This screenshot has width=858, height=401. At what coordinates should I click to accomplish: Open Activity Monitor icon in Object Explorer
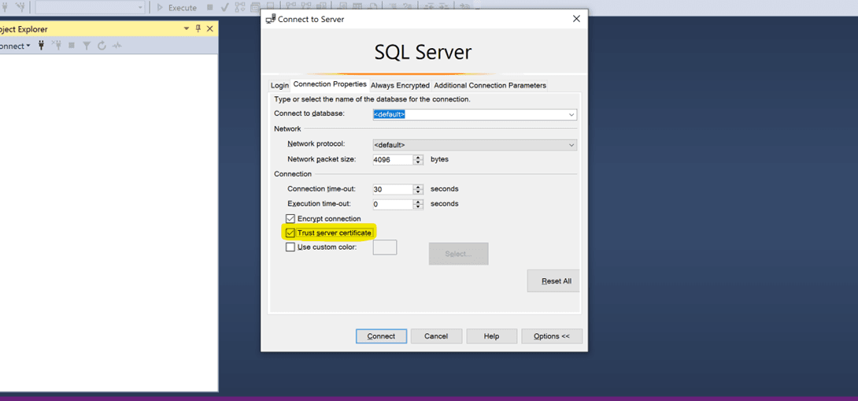116,46
